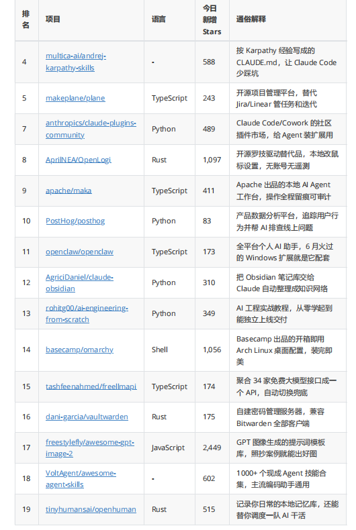Click the 通俗解释 column header
Image resolution: width=356 pixels, height=530 pixels.
pos(251,19)
